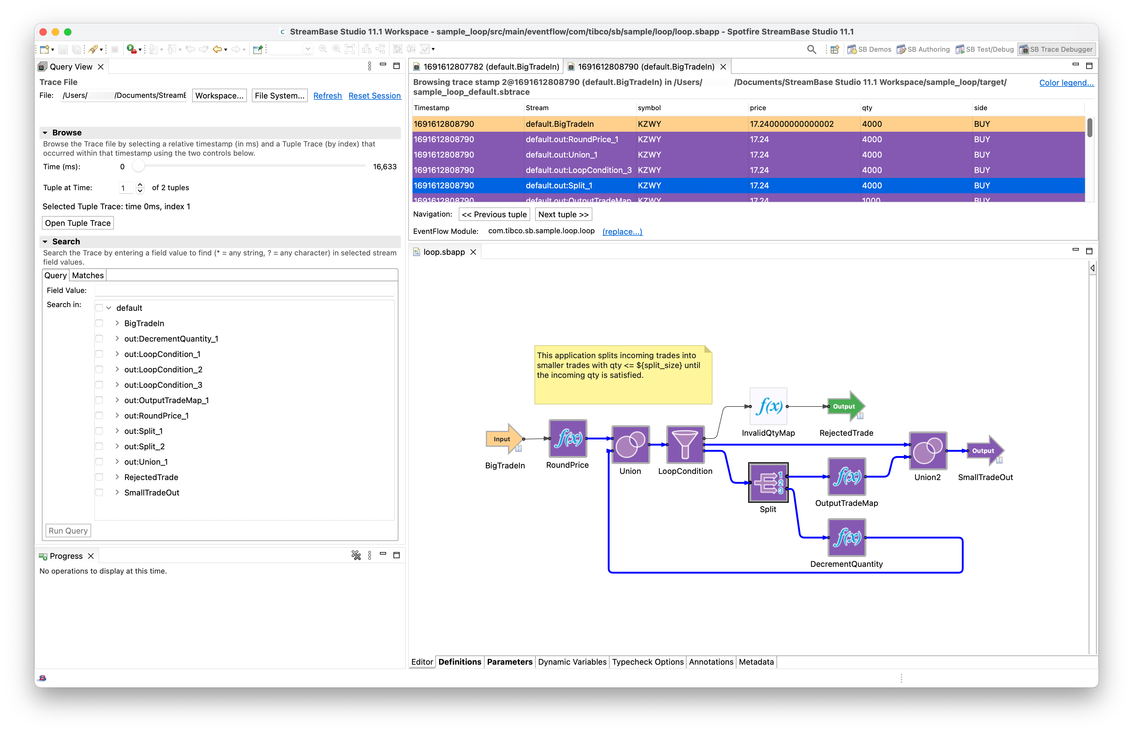Open the Parameters editor tab
Image resolution: width=1133 pixels, height=733 pixels.
[509, 662]
